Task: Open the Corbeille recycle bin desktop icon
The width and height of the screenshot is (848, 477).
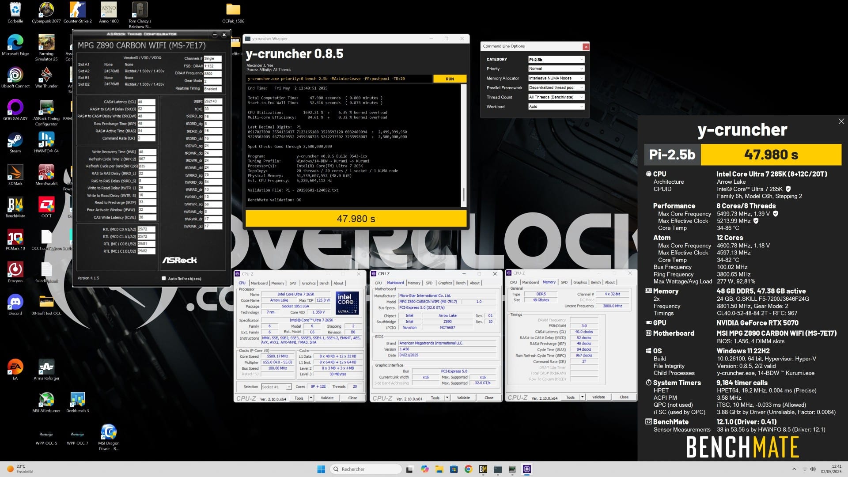Action: coord(15,12)
